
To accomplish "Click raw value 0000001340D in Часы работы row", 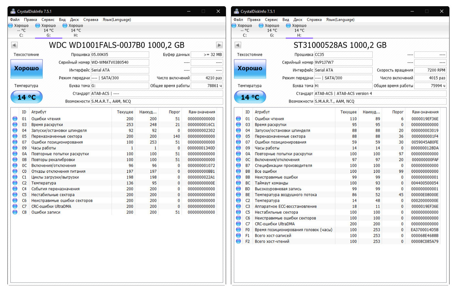I will [x=201, y=148].
